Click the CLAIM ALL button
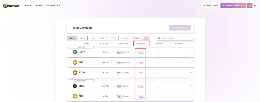The width and height of the screenshot is (260, 102). pos(180,28)
